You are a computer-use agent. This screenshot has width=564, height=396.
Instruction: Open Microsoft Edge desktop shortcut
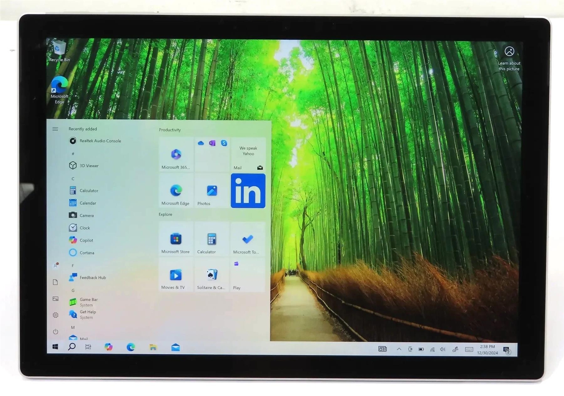click(60, 90)
